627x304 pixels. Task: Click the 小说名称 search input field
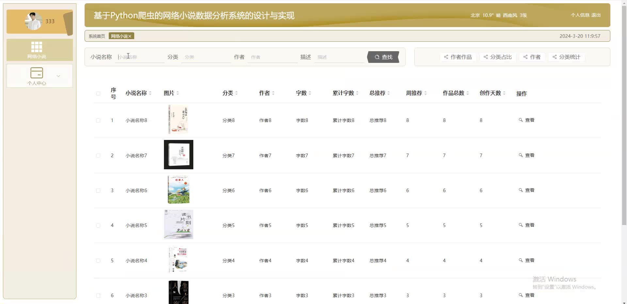140,57
